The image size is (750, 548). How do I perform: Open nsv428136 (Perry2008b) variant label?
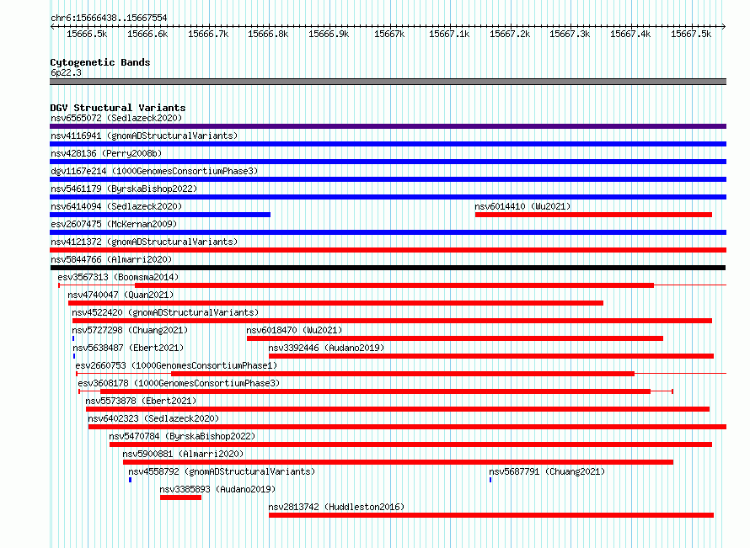(x=106, y=153)
